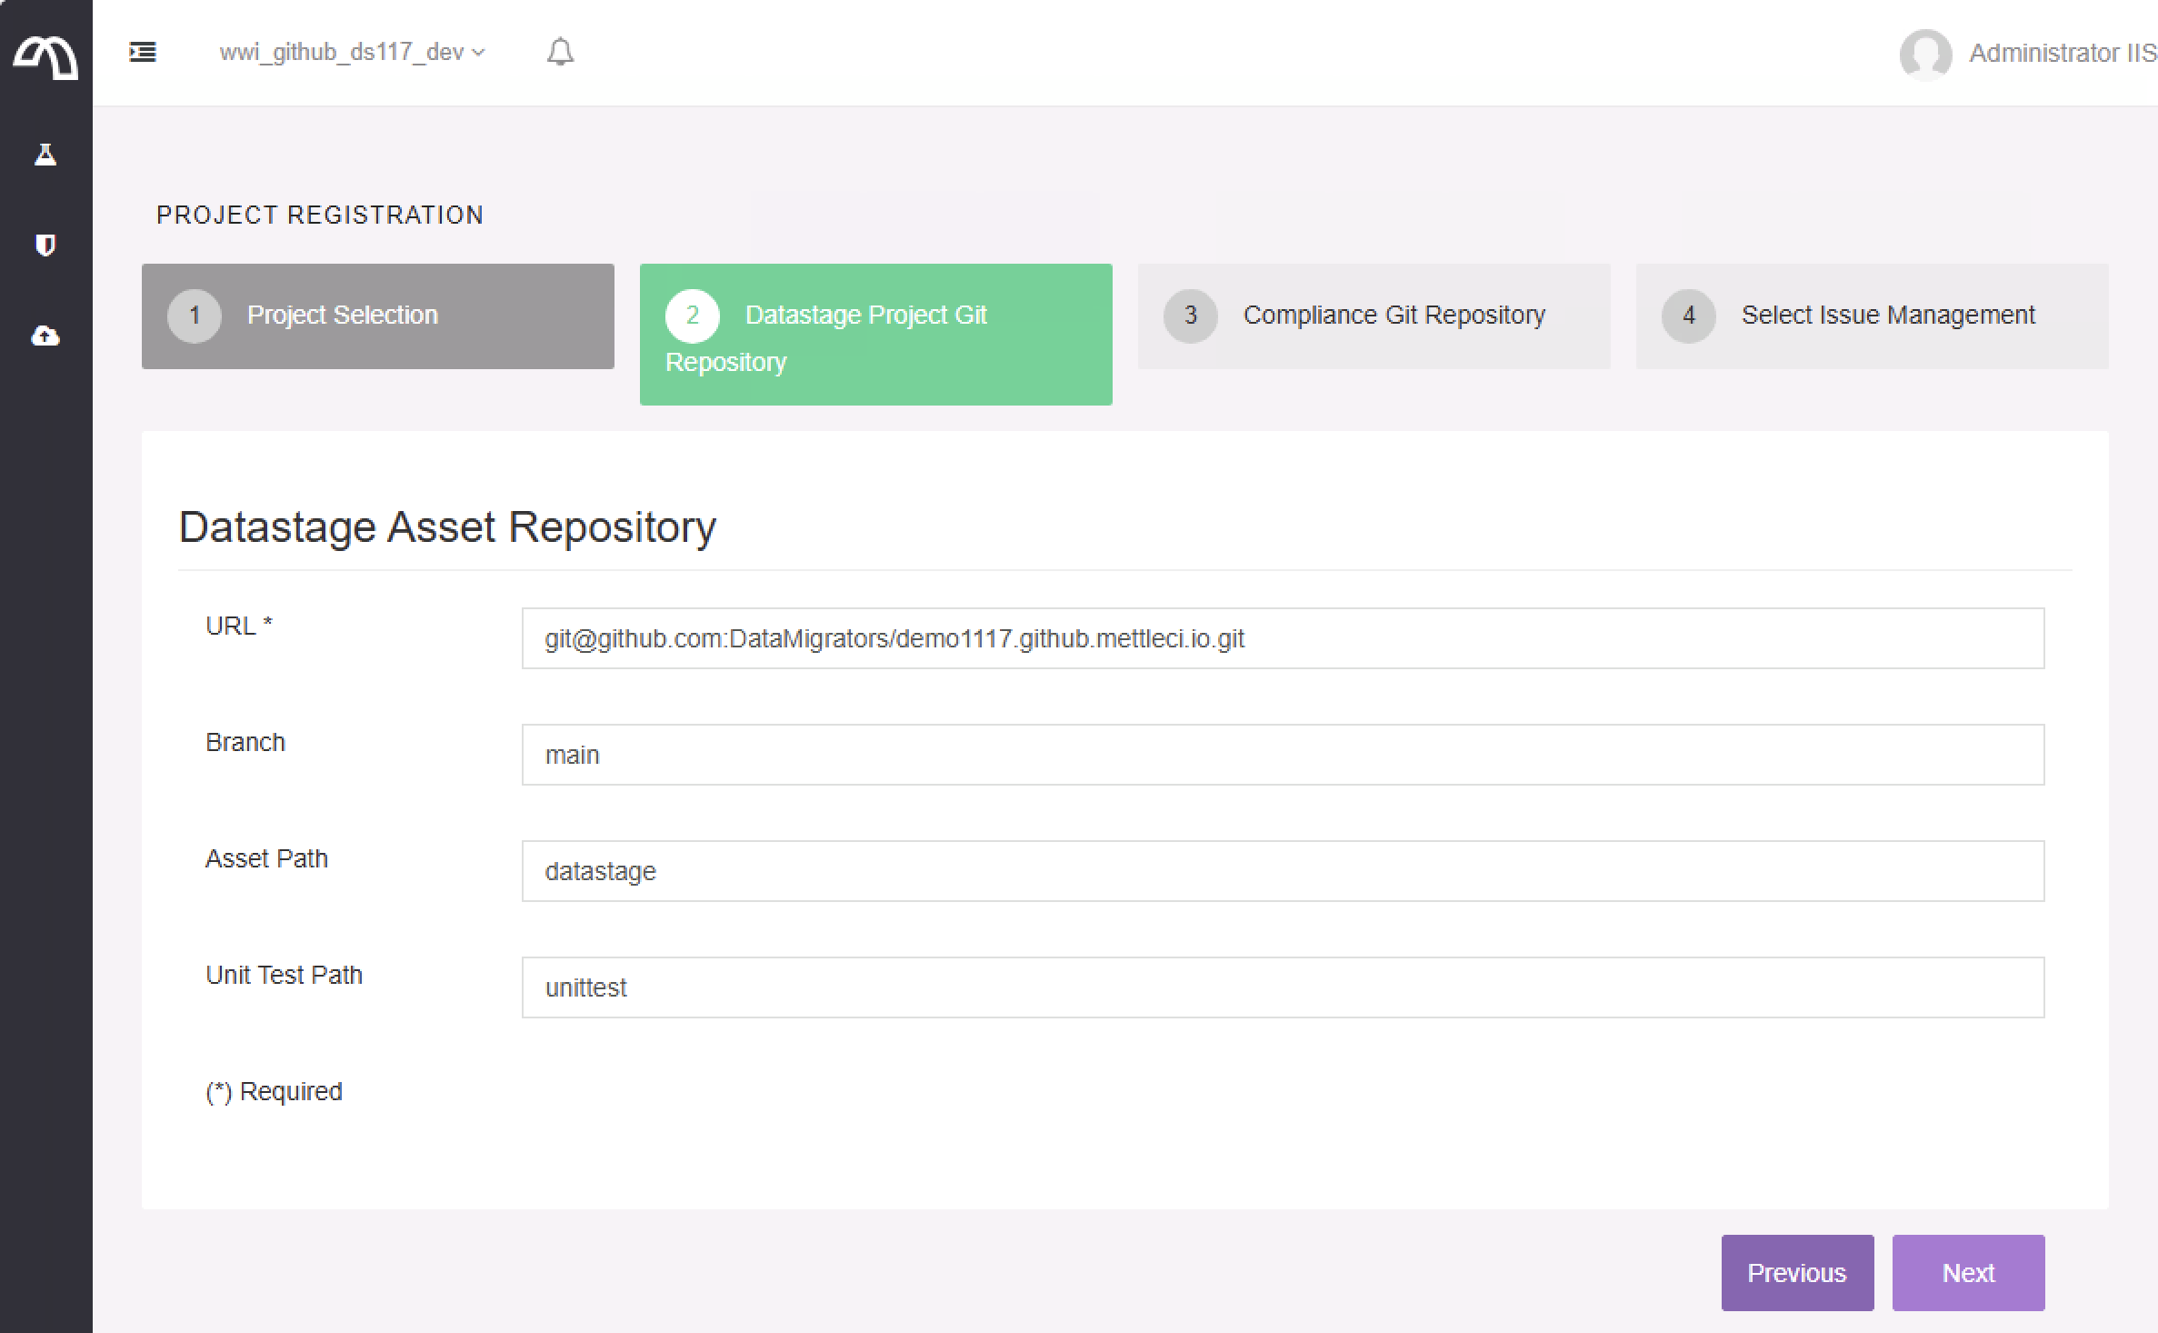Screen dimensions: 2158x1333
Task: Open the shield compliance sidebar icon
Action: click(45, 245)
